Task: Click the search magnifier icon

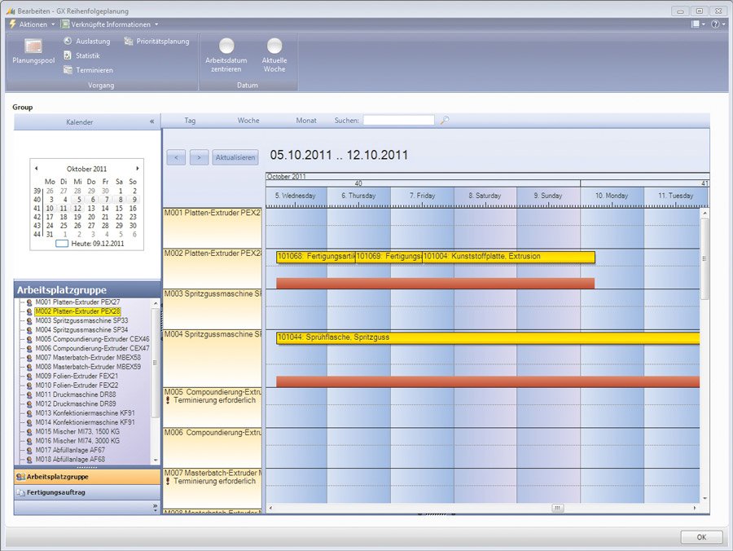Action: pyautogui.click(x=445, y=120)
